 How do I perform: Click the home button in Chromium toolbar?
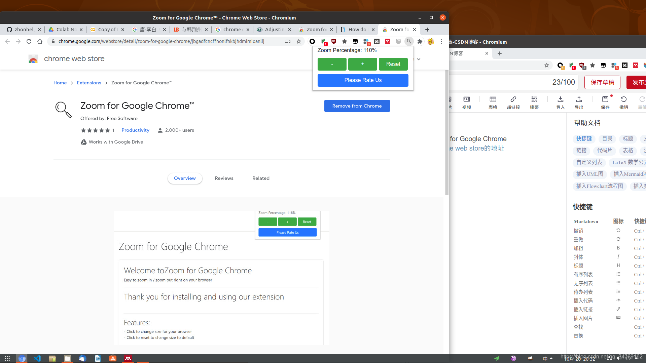40,41
